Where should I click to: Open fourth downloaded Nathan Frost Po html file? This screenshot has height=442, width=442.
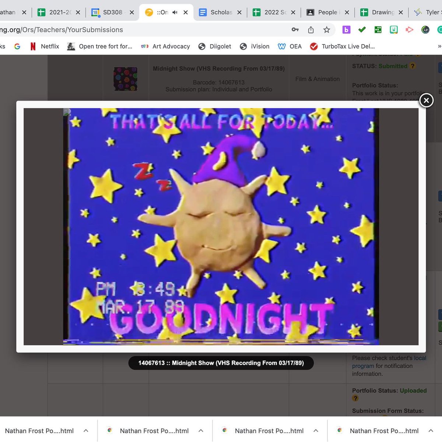click(378, 431)
